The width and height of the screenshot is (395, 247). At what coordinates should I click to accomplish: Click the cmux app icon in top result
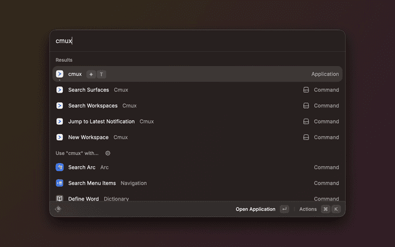point(60,74)
